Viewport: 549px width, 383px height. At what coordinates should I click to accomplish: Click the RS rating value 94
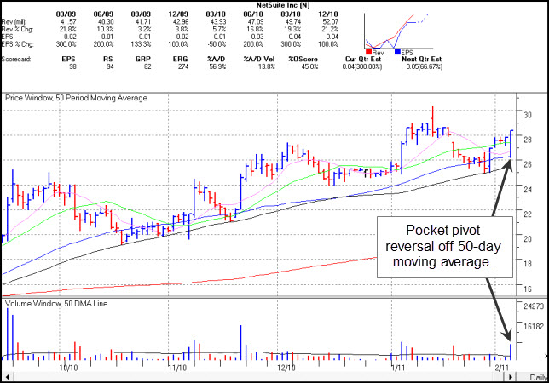(110, 66)
